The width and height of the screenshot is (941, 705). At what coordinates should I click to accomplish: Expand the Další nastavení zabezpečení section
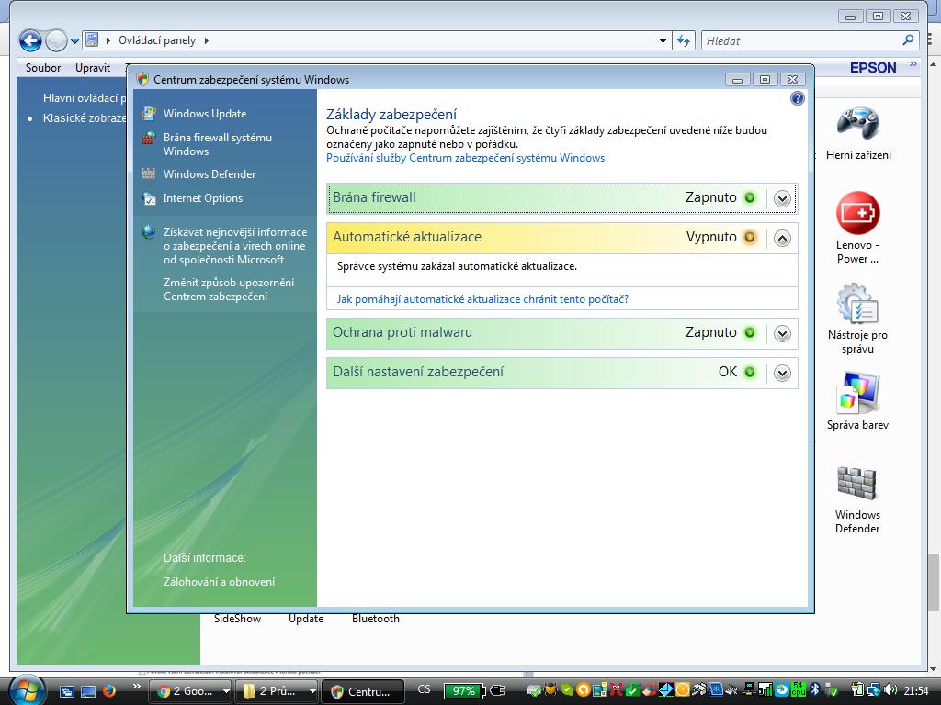tap(781, 373)
